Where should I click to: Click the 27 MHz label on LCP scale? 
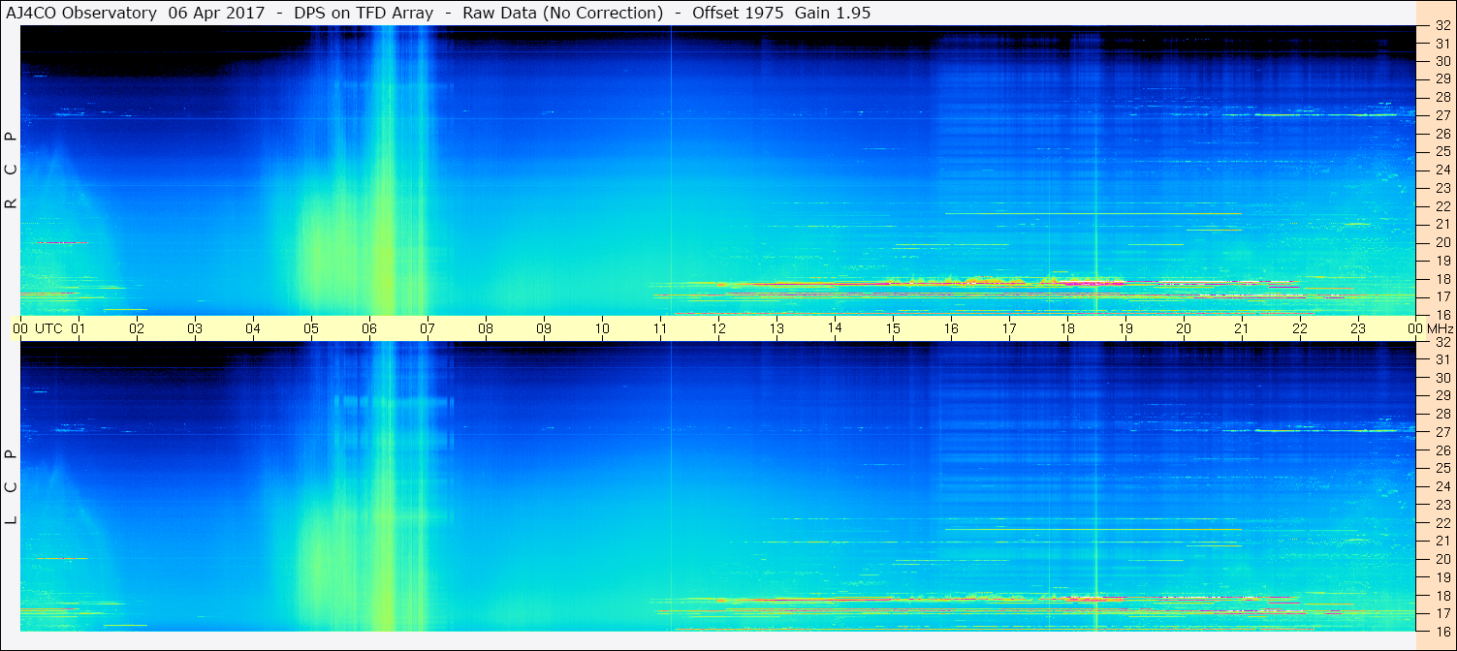1442,432
